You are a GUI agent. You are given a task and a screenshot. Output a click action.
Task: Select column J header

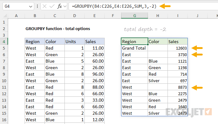[197, 15]
